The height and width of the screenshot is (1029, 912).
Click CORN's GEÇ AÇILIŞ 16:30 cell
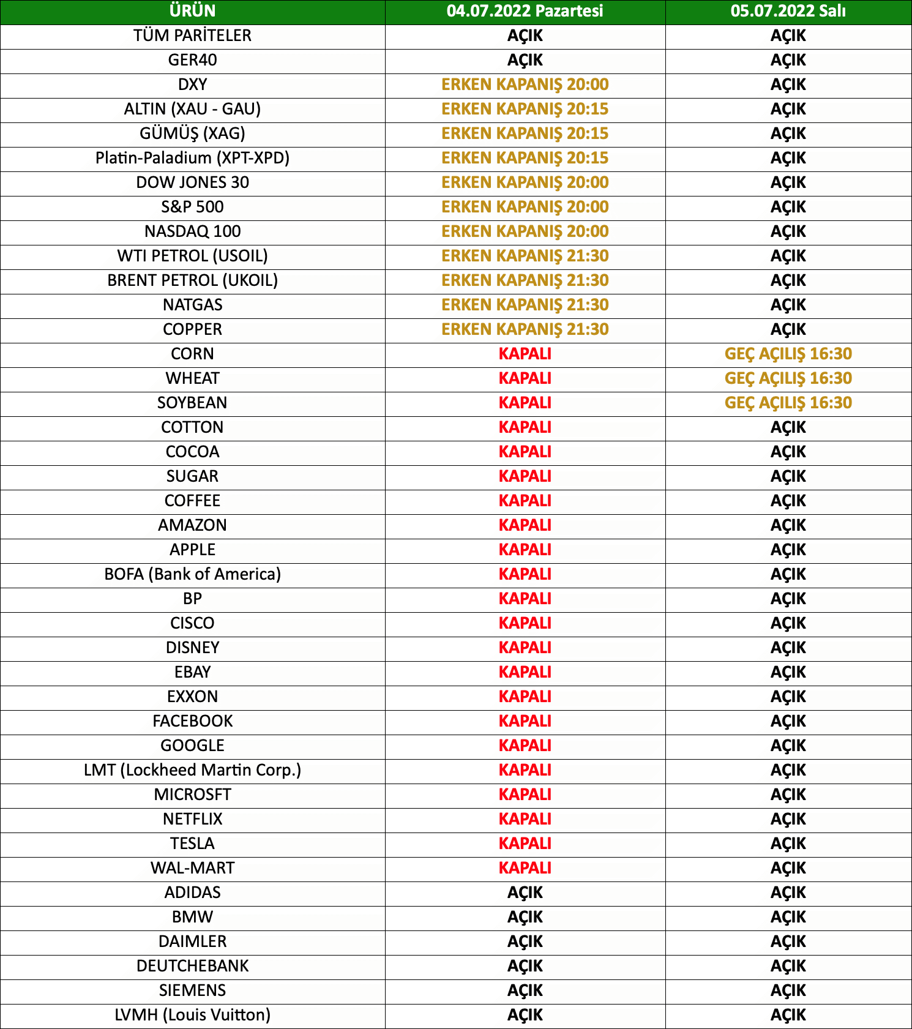tap(788, 354)
